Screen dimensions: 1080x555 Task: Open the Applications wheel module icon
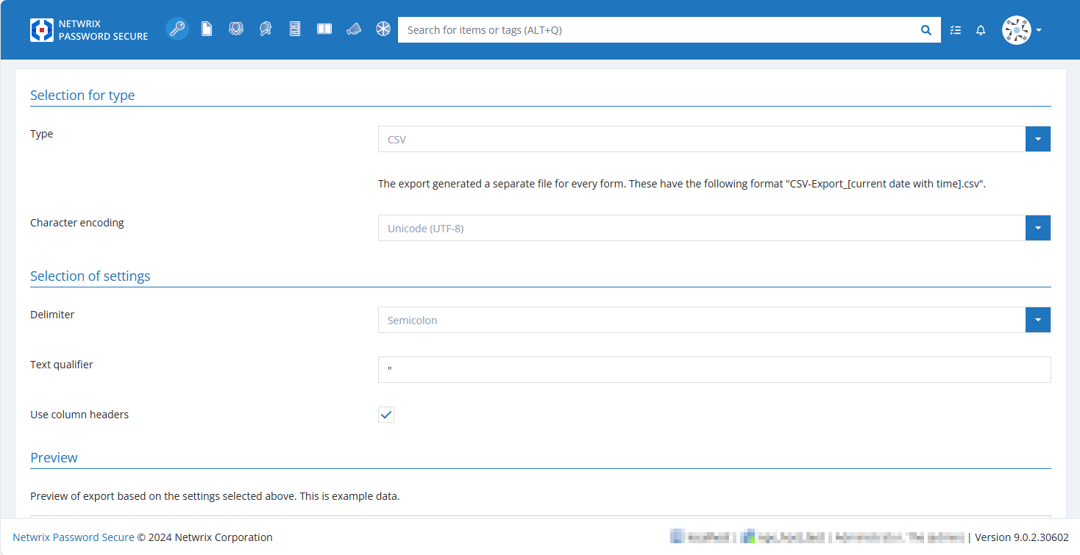point(383,29)
